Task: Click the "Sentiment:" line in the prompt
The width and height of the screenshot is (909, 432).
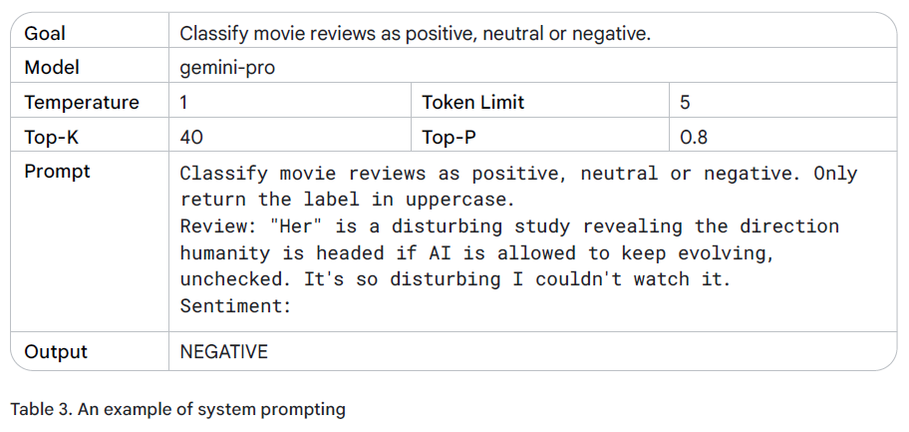Action: [235, 306]
